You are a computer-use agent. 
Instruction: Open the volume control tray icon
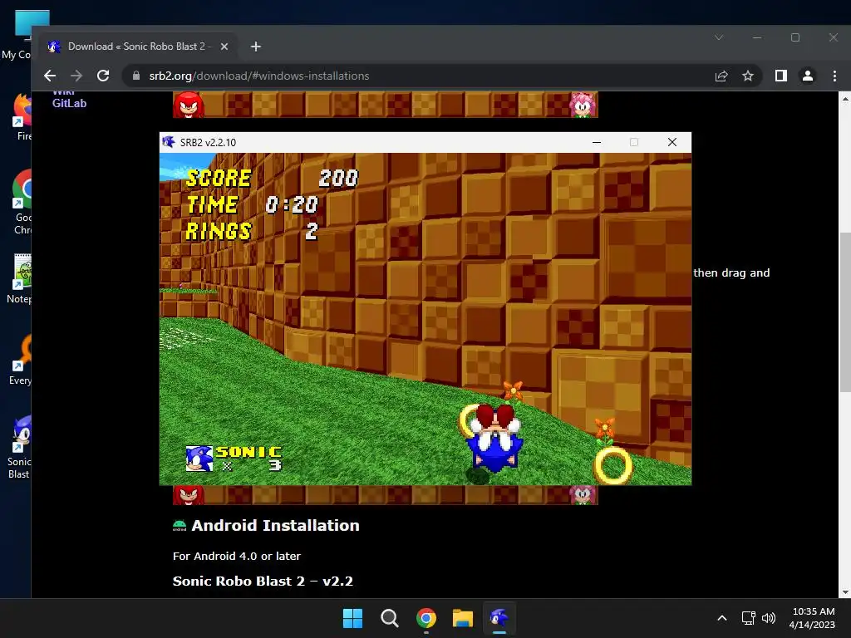point(769,618)
